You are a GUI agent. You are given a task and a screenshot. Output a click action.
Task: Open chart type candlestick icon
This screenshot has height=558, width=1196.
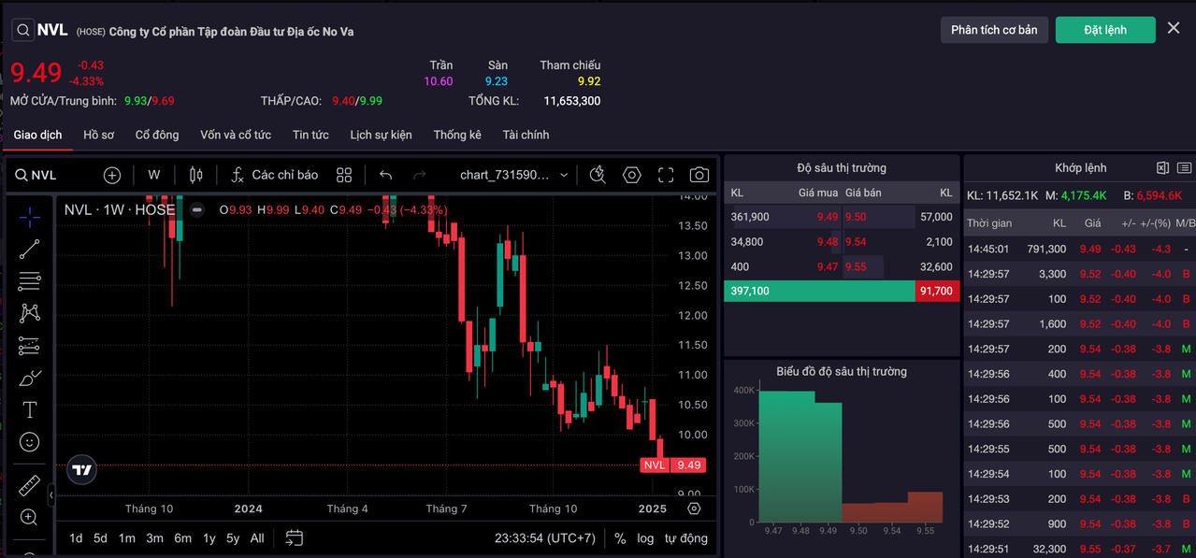195,175
